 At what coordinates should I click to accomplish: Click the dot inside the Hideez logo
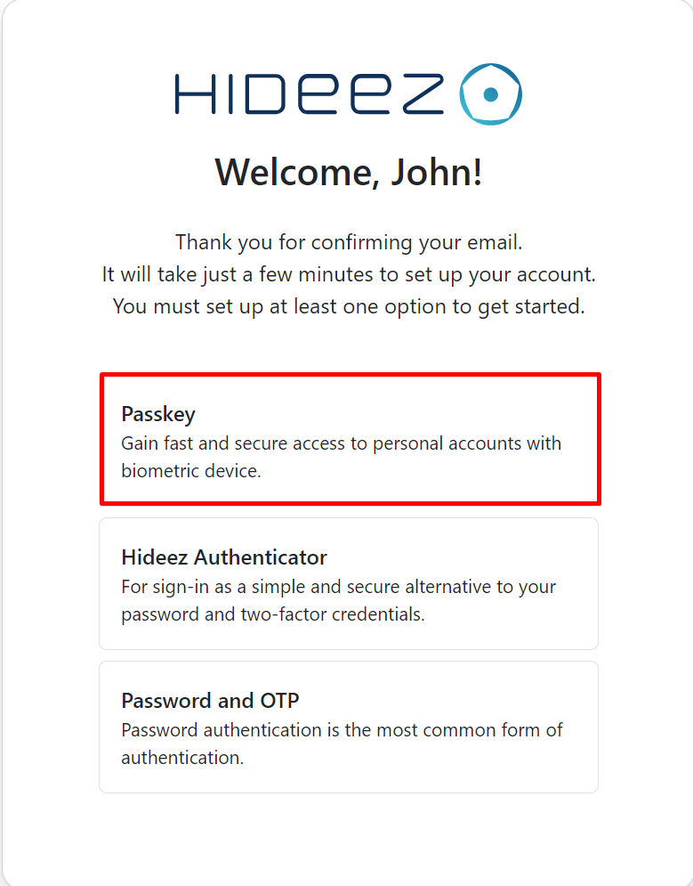490,94
